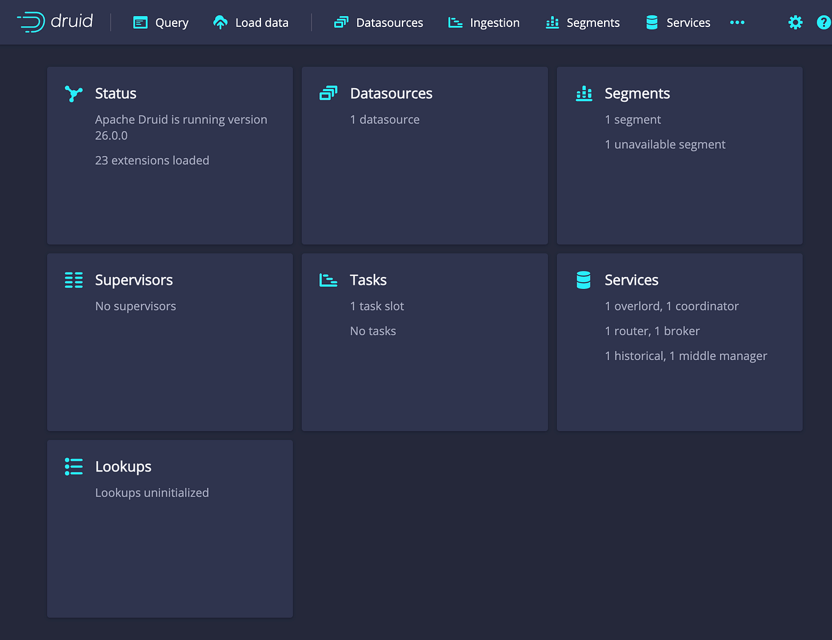Viewport: 832px width, 640px height.
Task: Click "Lookups uninitialized" text
Action: 152,492
